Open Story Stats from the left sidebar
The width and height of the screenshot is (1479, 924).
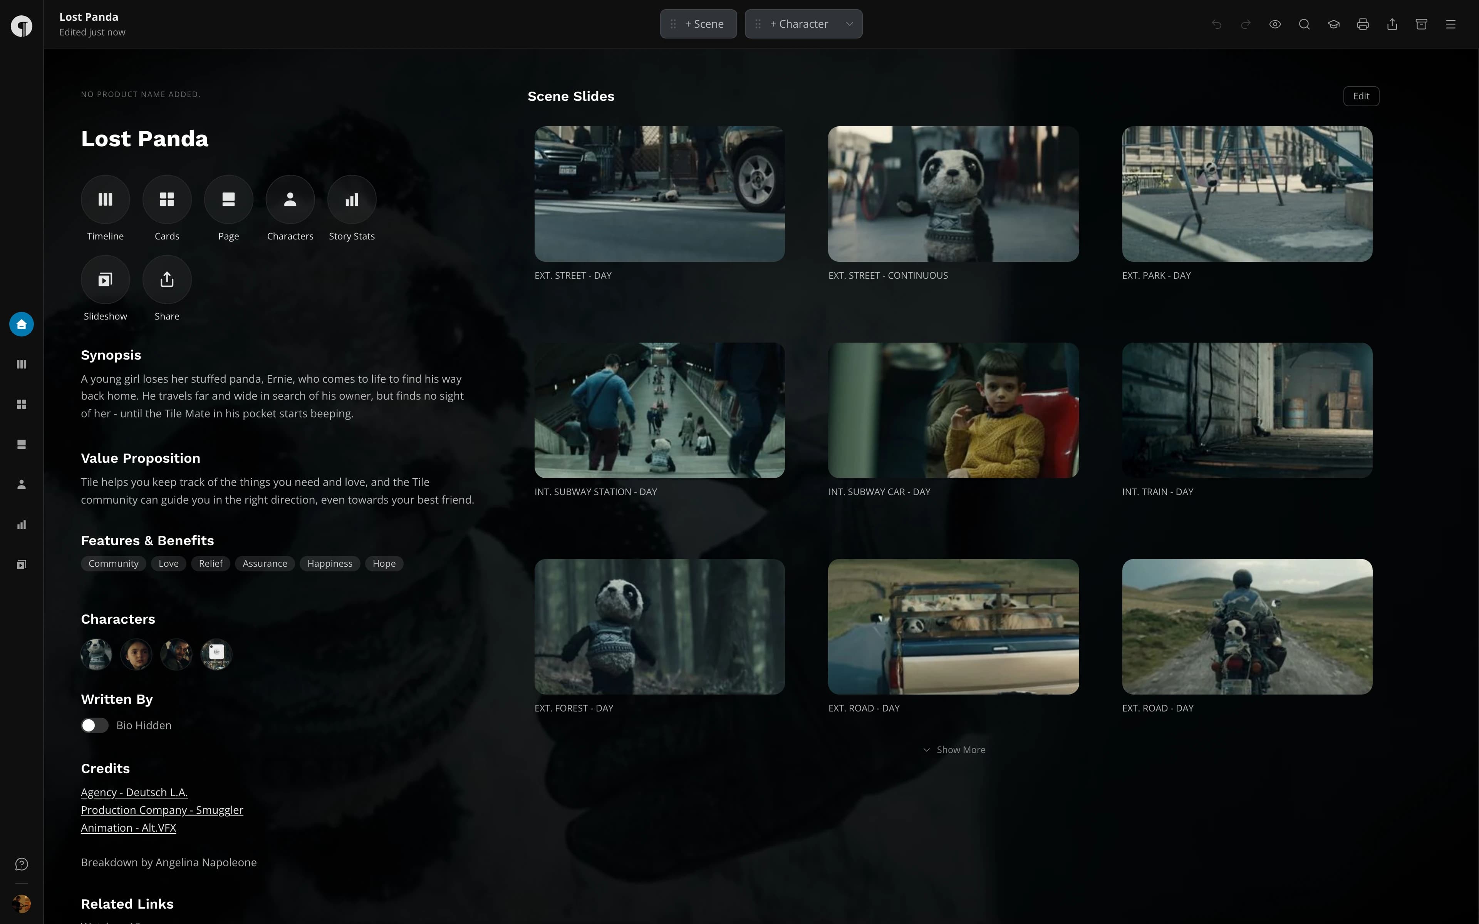pyautogui.click(x=22, y=524)
